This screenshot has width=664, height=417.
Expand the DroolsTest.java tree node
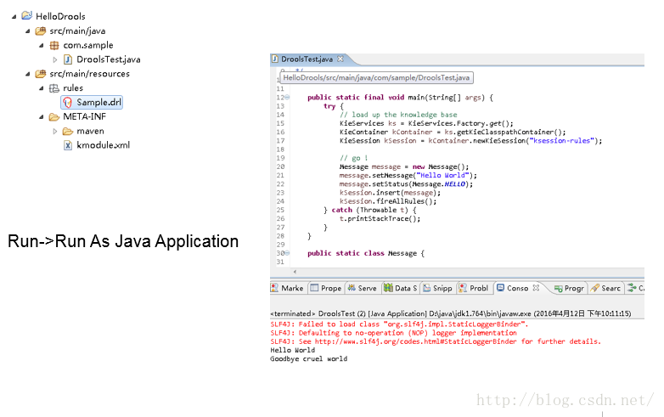pos(54,59)
